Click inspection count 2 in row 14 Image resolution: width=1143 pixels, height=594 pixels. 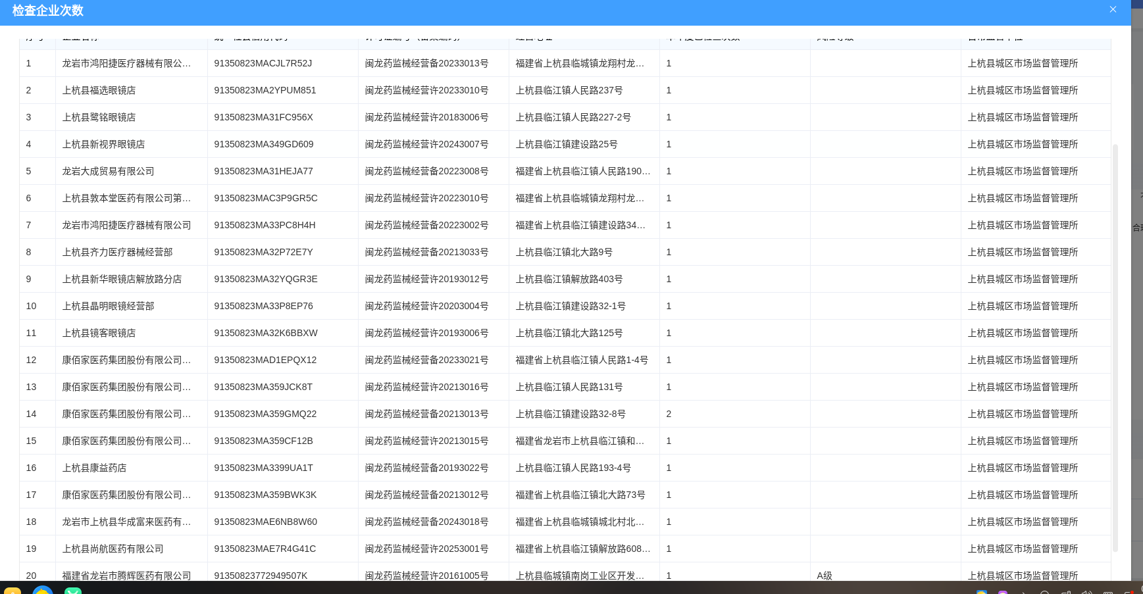669,414
